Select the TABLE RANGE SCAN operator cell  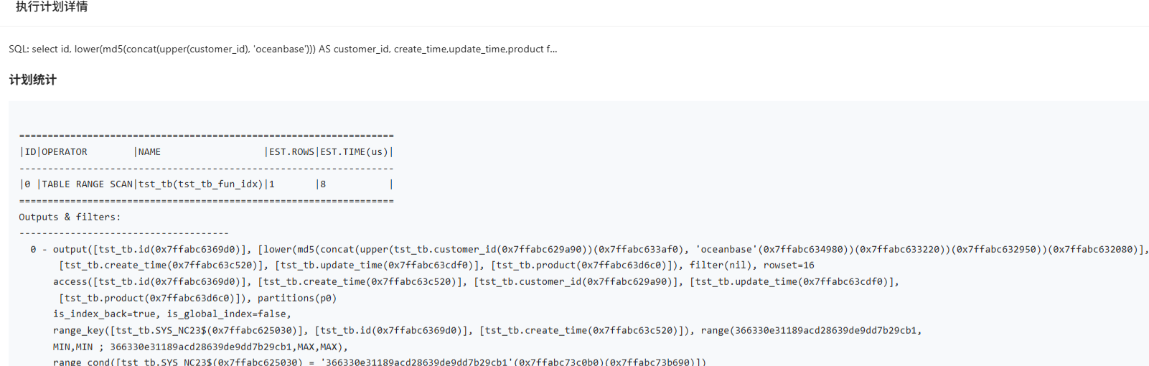[87, 184]
